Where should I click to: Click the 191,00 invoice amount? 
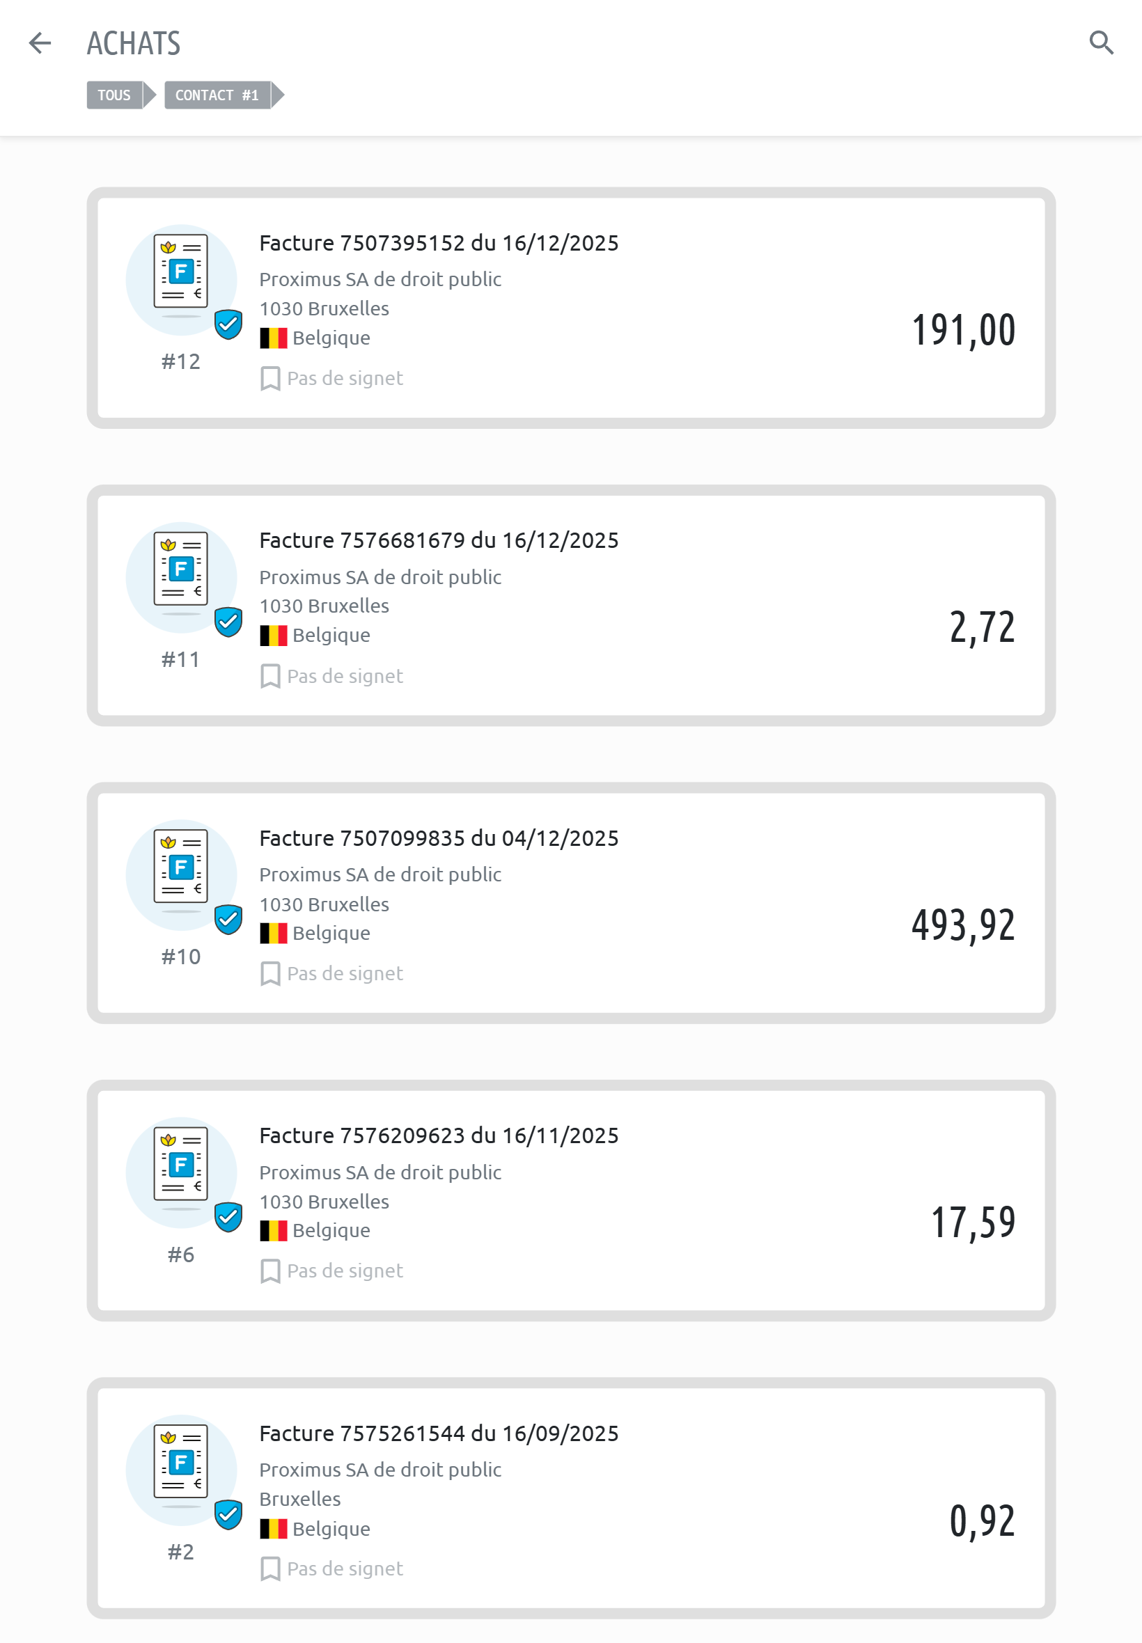click(x=962, y=330)
